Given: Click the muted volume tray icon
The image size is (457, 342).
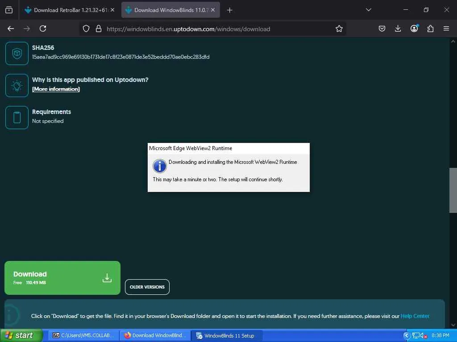Looking at the screenshot, I should pos(424,336).
